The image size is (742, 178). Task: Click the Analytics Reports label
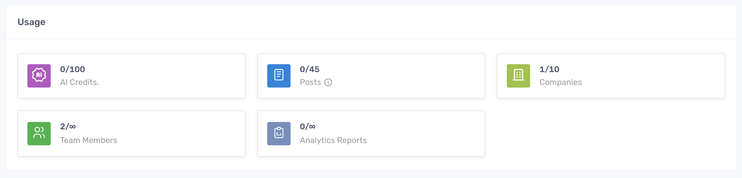point(333,140)
